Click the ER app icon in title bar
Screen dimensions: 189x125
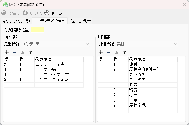coord(5,5)
